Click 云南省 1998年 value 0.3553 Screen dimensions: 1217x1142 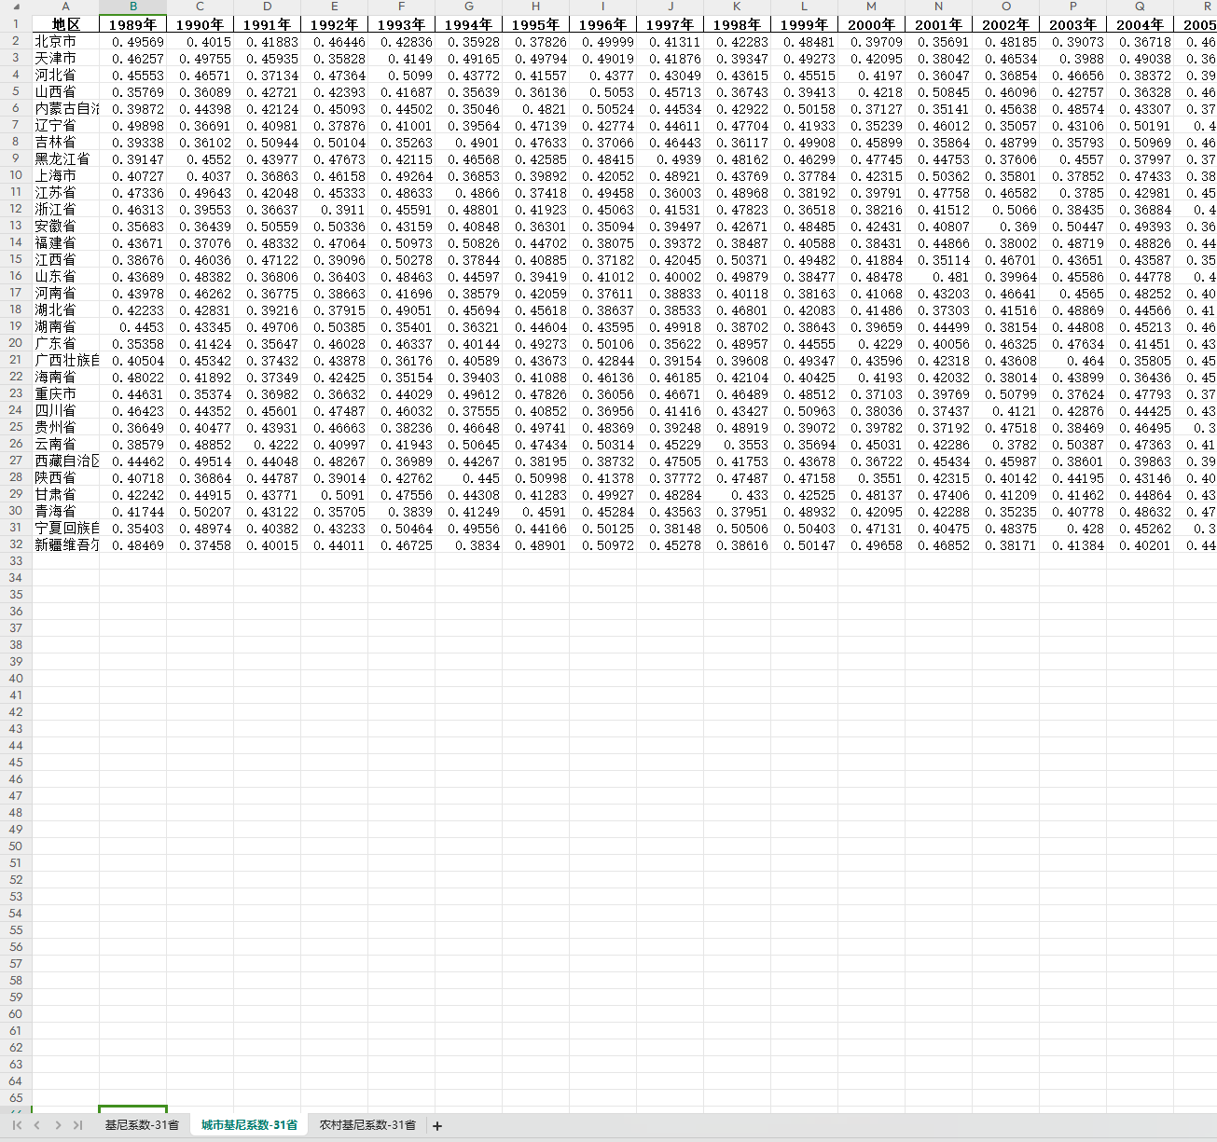pos(737,444)
